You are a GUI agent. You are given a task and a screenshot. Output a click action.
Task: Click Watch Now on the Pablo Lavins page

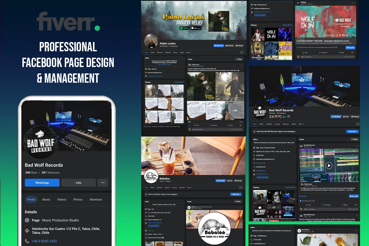[219, 45]
